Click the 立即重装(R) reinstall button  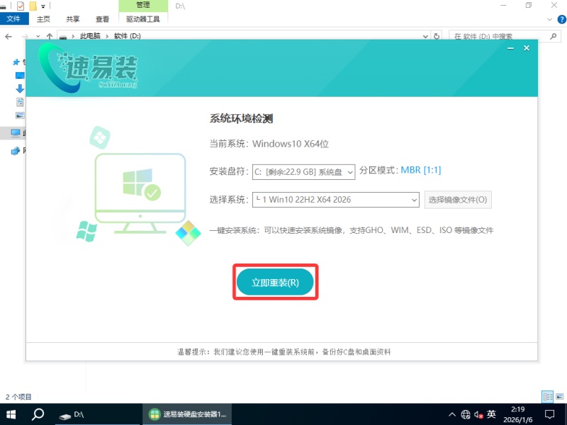coord(275,282)
